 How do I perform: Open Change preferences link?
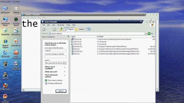tap(55, 83)
